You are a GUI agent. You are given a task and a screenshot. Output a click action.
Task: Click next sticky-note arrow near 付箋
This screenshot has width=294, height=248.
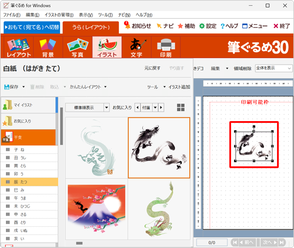[161, 108]
